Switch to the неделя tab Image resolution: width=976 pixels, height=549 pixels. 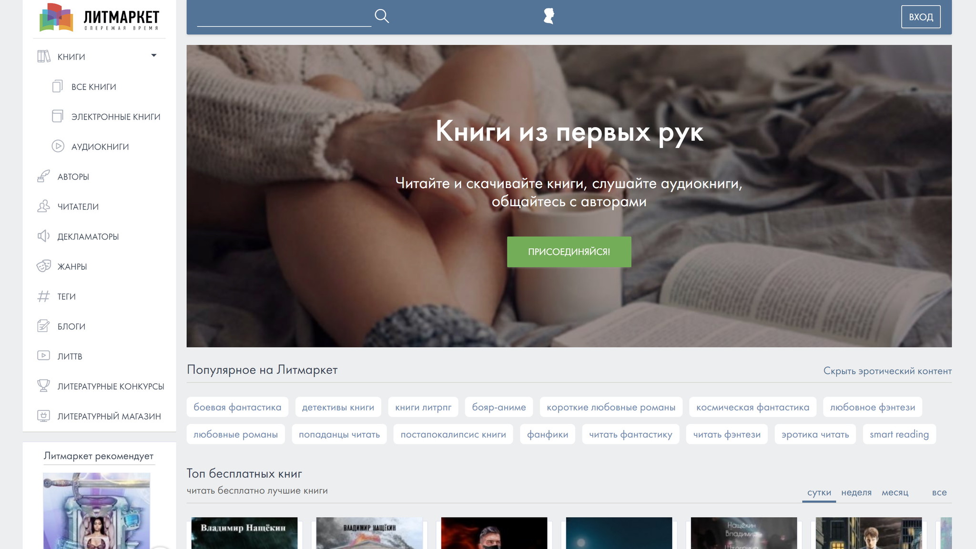856,492
